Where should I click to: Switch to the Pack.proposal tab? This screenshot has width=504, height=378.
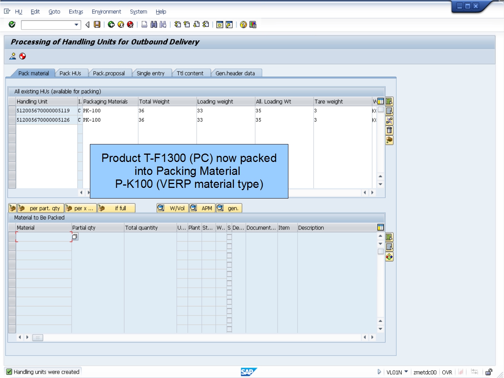point(109,73)
